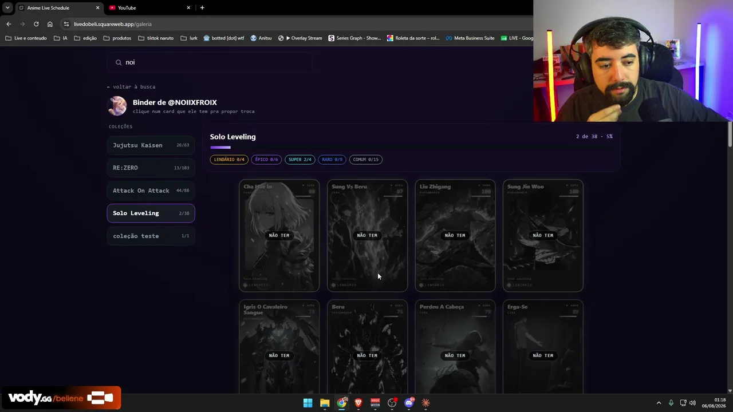Click the NOIIXFROIX profile avatar
733x412 pixels.
coord(117,106)
